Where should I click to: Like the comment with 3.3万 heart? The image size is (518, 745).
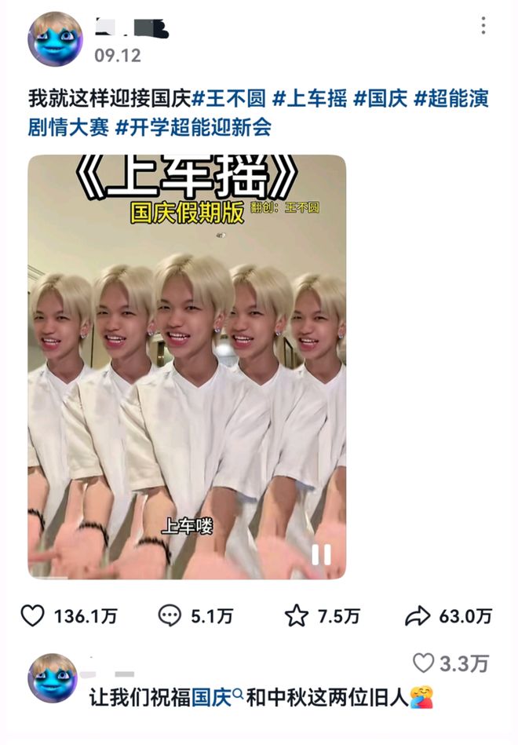pyautogui.click(x=423, y=663)
